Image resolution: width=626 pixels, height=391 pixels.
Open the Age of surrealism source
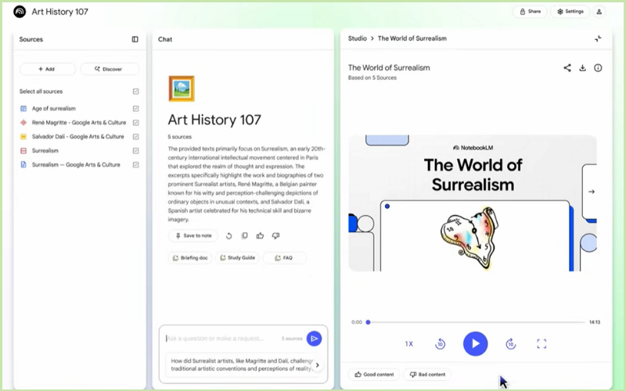pyautogui.click(x=54, y=109)
